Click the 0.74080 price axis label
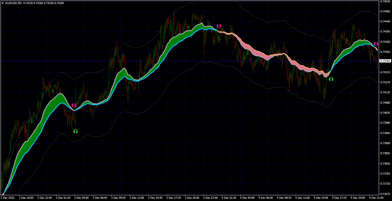Viewport: 392px width, 201px height. point(385,103)
